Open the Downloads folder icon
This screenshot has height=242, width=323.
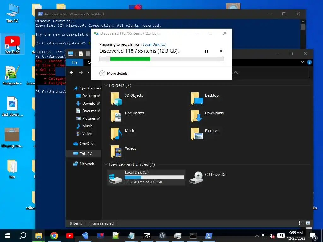coord(196,116)
